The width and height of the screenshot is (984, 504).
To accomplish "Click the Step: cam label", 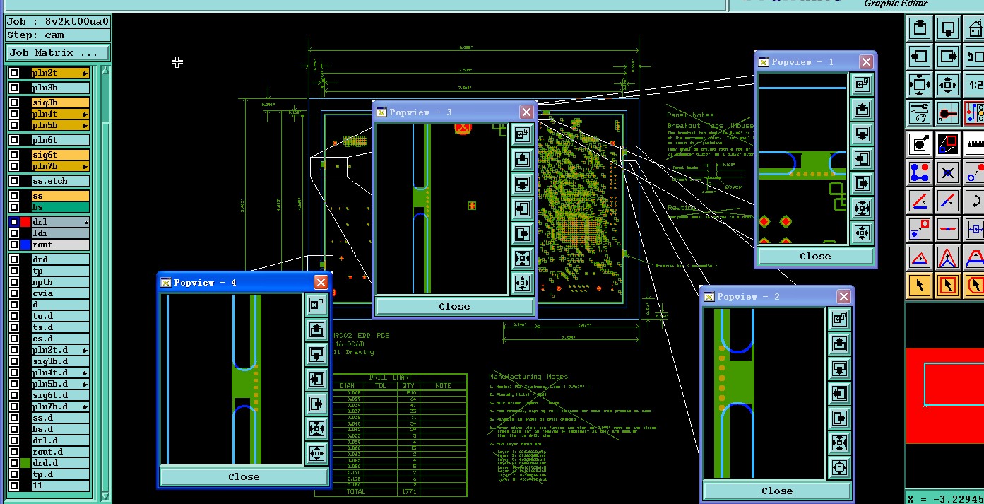I will pos(58,35).
